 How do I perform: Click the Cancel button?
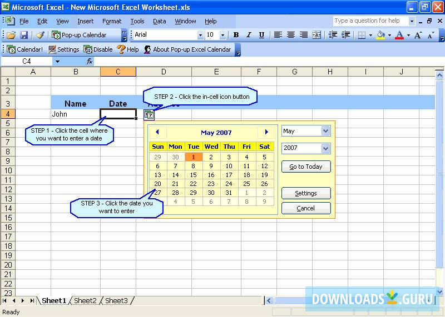coord(306,208)
